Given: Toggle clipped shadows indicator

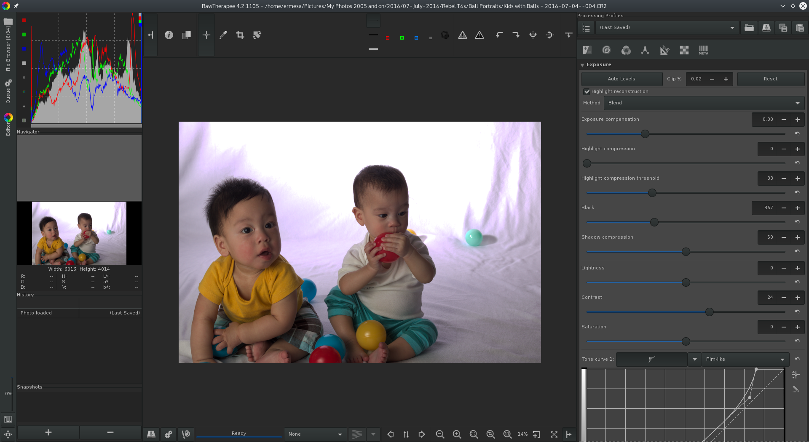Looking at the screenshot, I should coord(480,35).
